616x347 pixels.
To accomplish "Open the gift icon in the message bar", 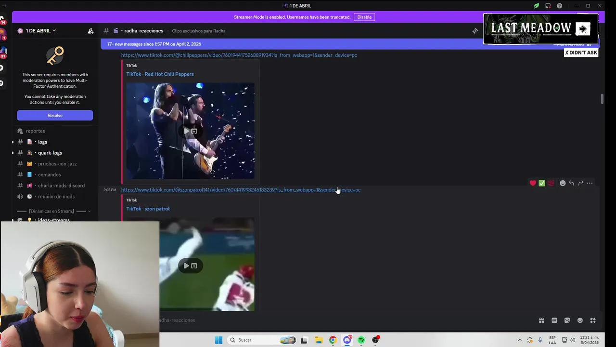I will click(x=541, y=320).
